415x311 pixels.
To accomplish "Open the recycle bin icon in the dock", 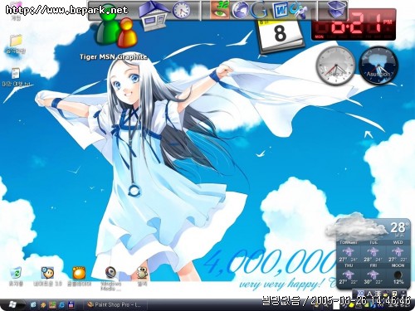I will (337, 9).
